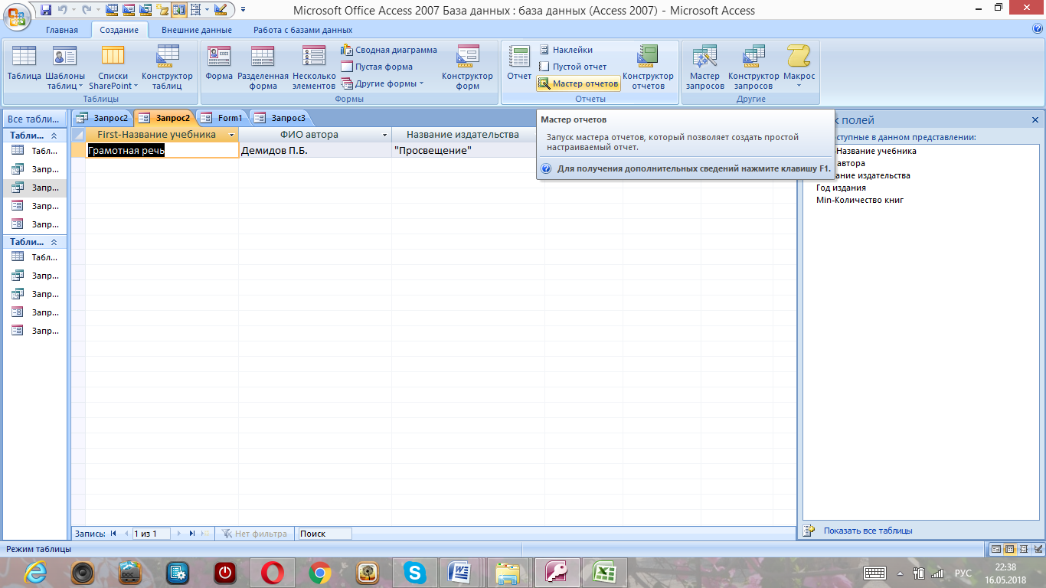This screenshot has width=1046, height=588.
Task: Create a Пустой отчет
Action: (x=572, y=67)
